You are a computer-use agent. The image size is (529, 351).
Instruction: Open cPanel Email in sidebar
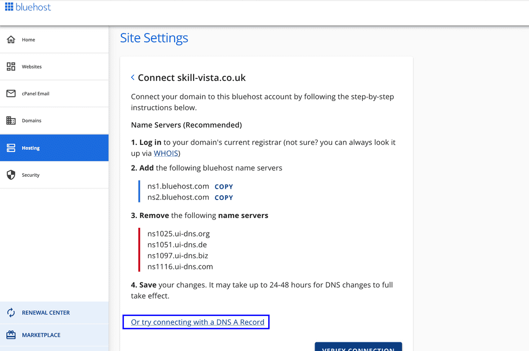54,94
